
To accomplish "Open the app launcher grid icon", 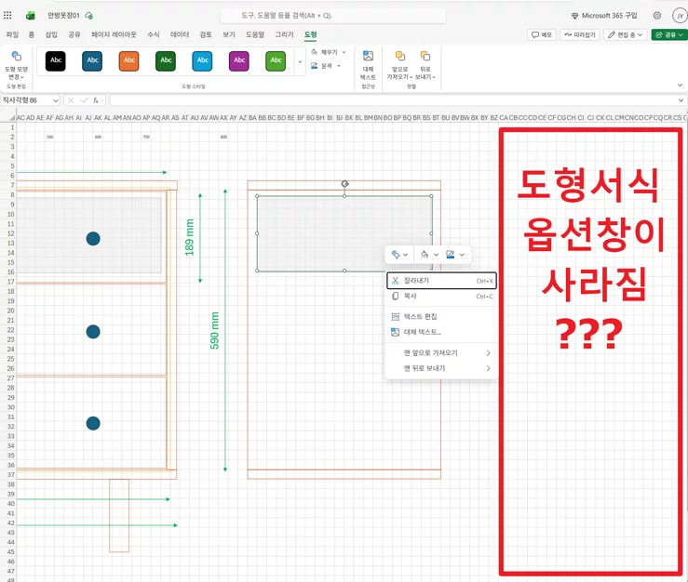I will pyautogui.click(x=7, y=15).
